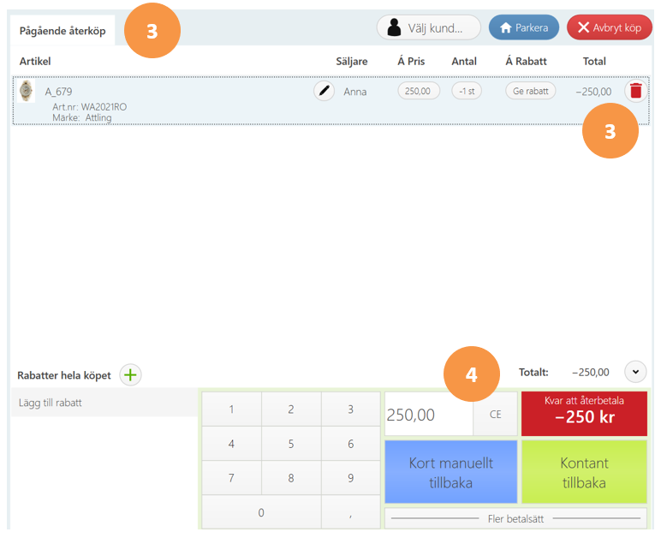
Task: Expand the Totalt details chevron
Action: click(x=635, y=372)
